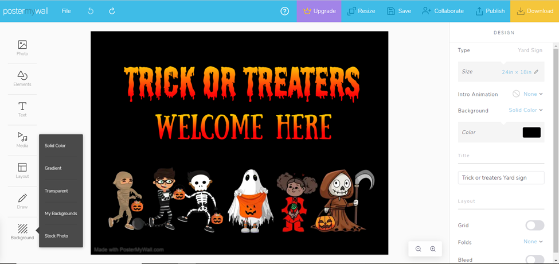Open the Collaborate option
Image resolution: width=559 pixels, height=264 pixels.
(x=443, y=11)
